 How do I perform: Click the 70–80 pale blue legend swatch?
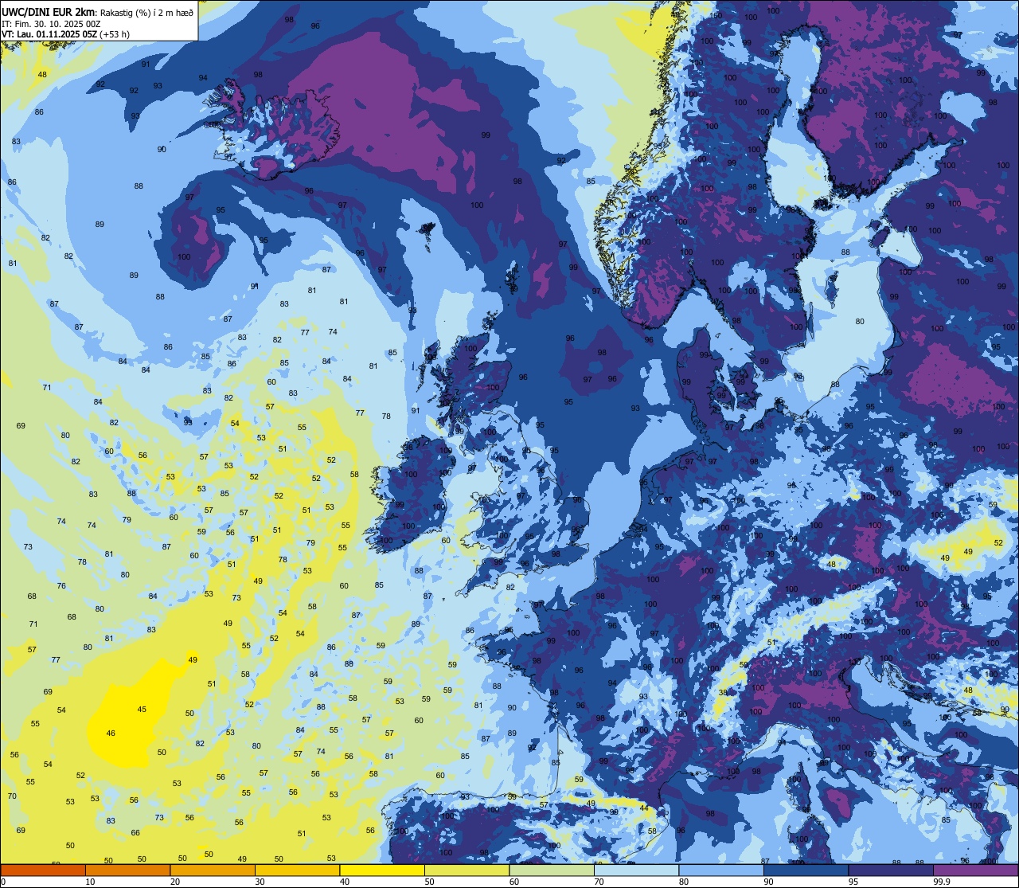click(636, 870)
